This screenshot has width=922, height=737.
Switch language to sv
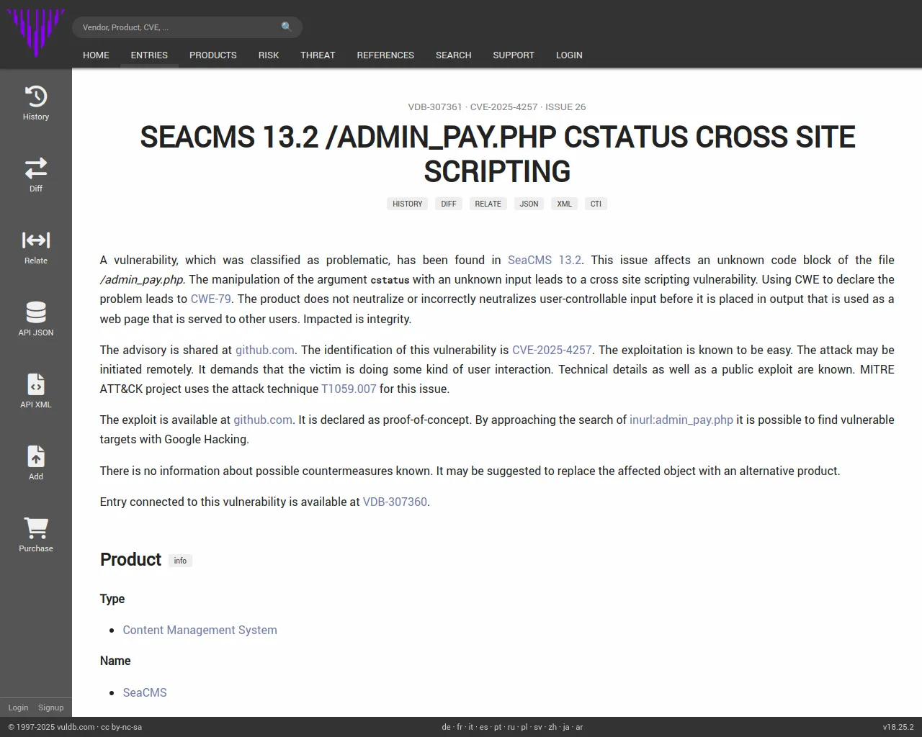coord(538,727)
